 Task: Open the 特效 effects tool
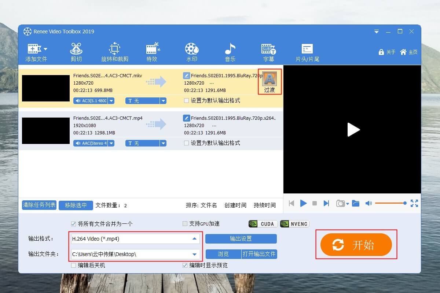(x=152, y=53)
